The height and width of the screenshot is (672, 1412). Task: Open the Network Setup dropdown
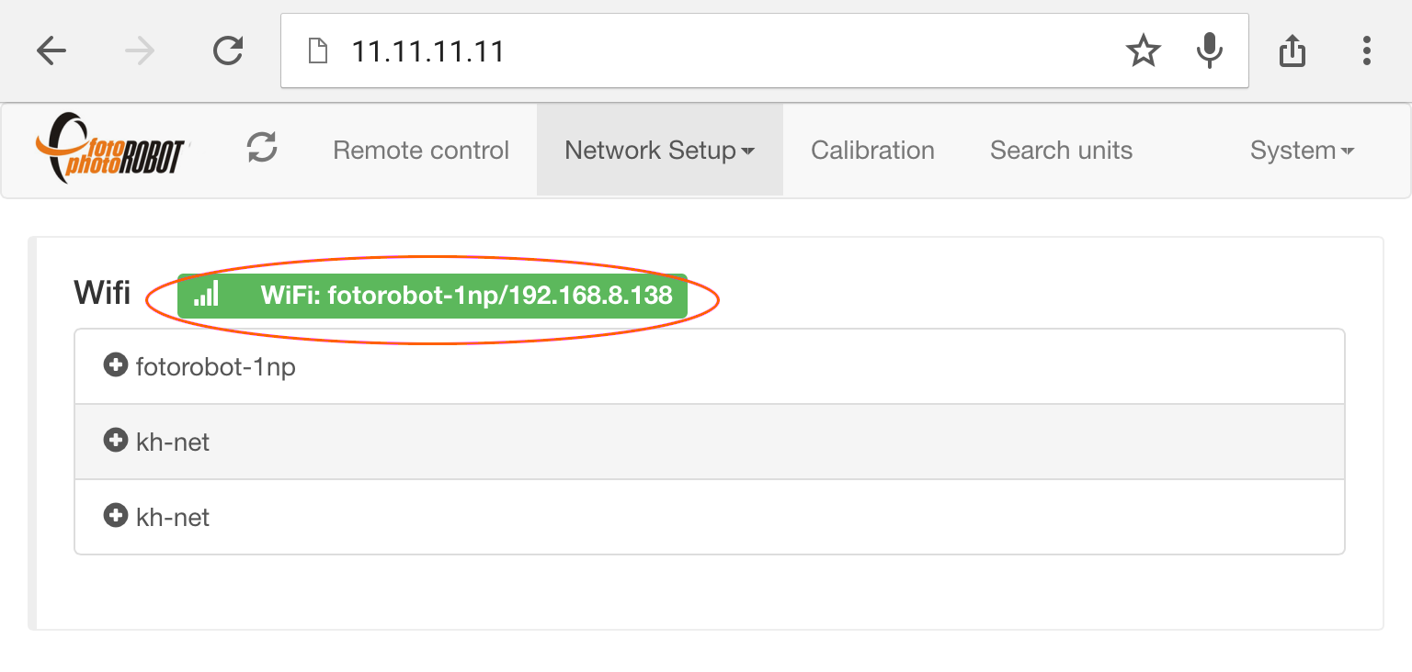(660, 150)
